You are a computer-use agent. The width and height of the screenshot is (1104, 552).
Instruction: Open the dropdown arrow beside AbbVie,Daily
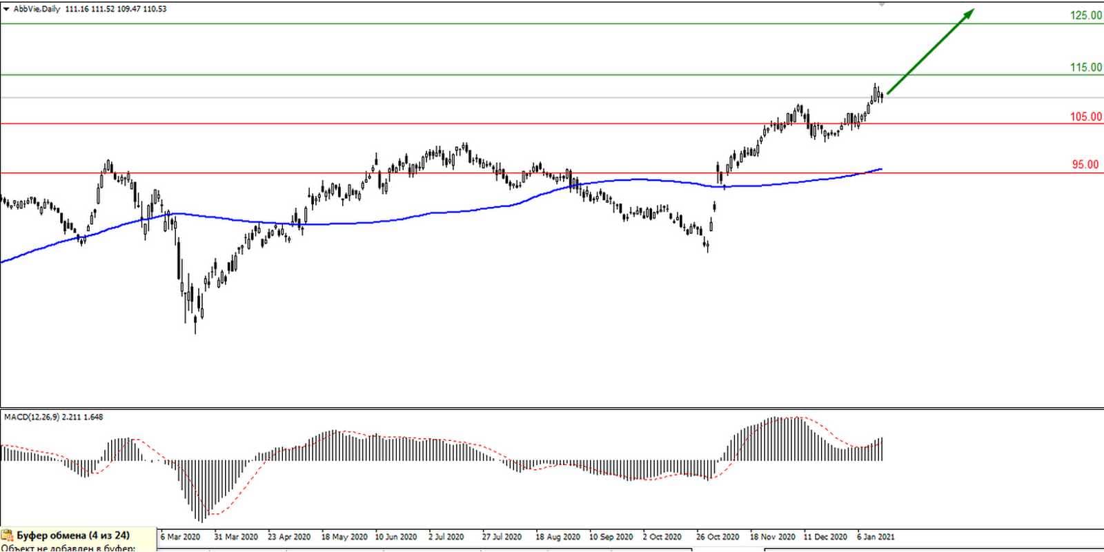(x=7, y=9)
